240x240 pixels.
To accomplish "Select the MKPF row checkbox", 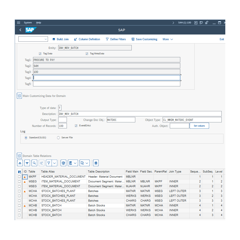I will point(19,177).
